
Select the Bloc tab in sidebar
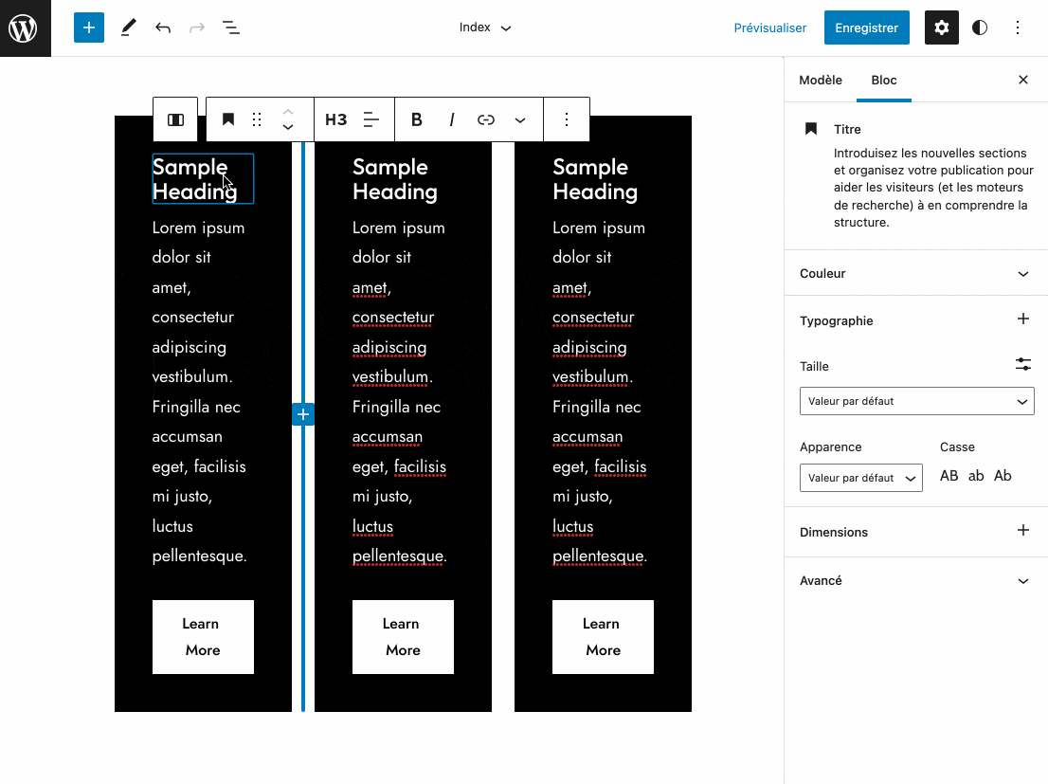tap(883, 81)
